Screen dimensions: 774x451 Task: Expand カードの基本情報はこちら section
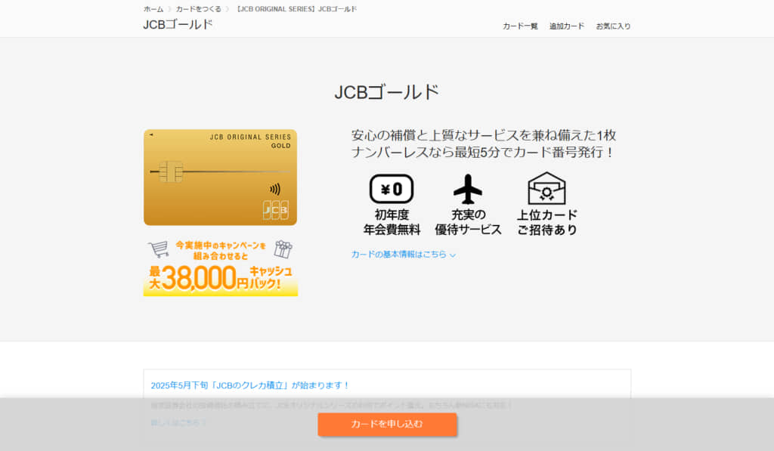point(404,254)
